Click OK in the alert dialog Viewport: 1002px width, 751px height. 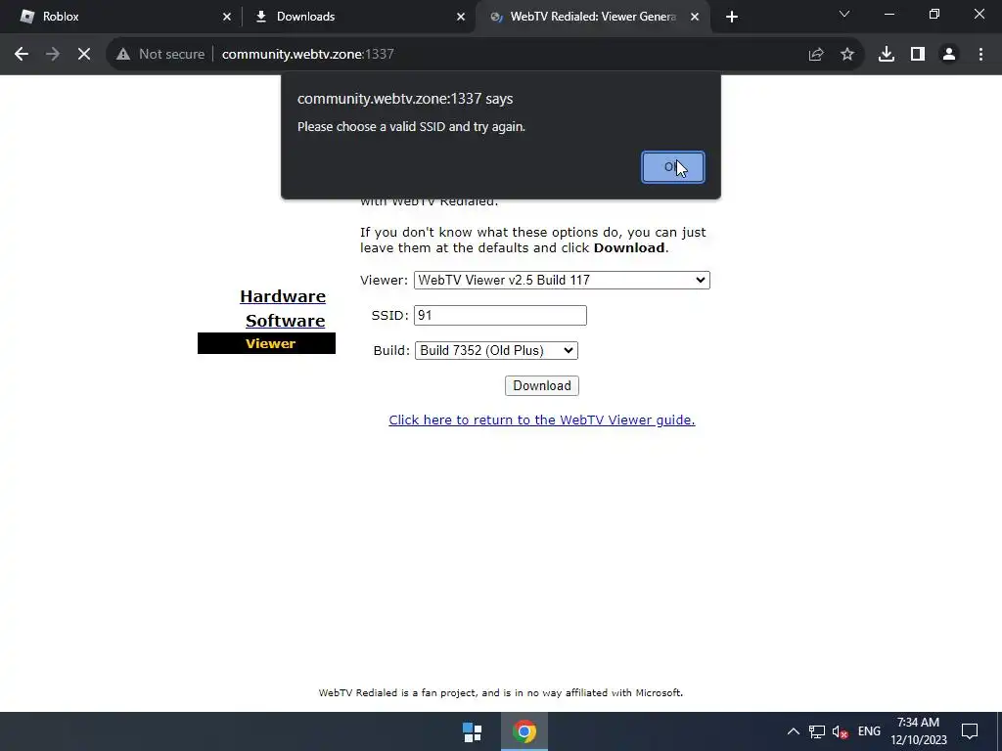point(673,167)
